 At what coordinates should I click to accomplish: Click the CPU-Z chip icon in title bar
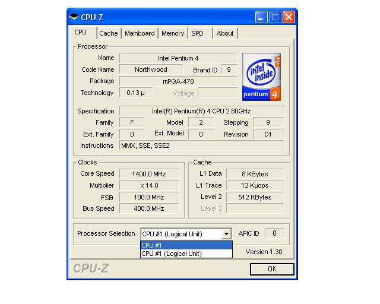coord(74,17)
